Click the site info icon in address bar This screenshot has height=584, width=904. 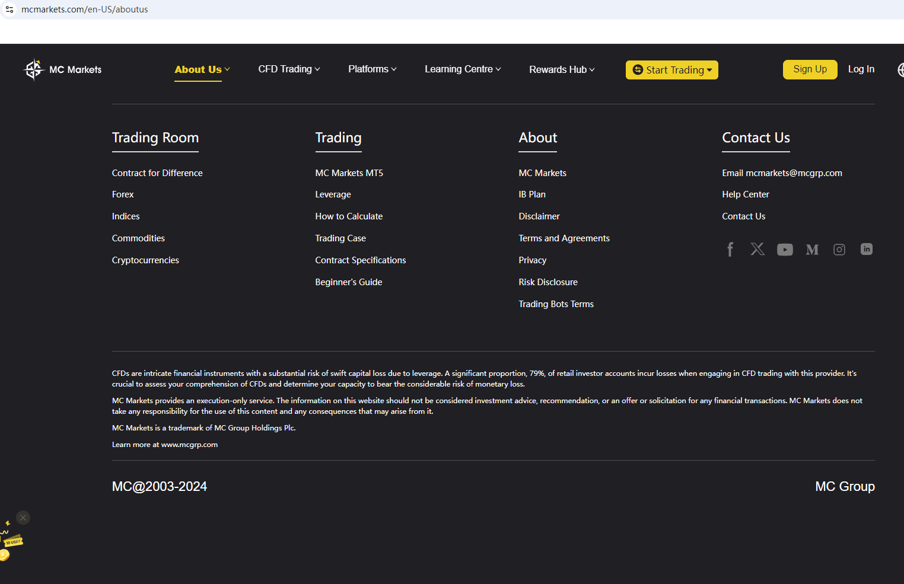point(9,9)
